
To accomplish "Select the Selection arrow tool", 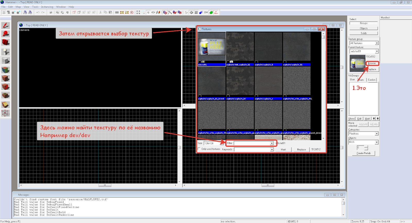I will [x=6, y=25].
